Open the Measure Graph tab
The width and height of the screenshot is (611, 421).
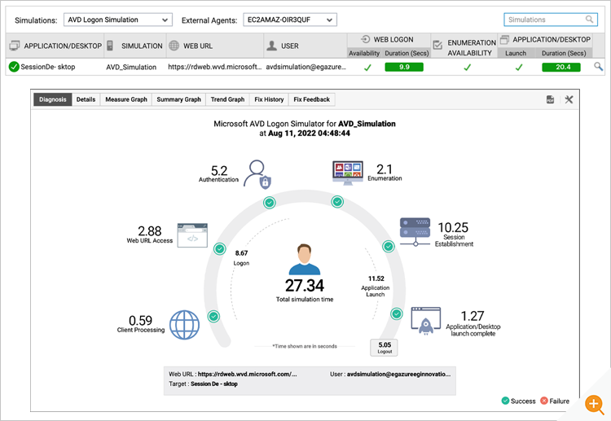pos(126,99)
